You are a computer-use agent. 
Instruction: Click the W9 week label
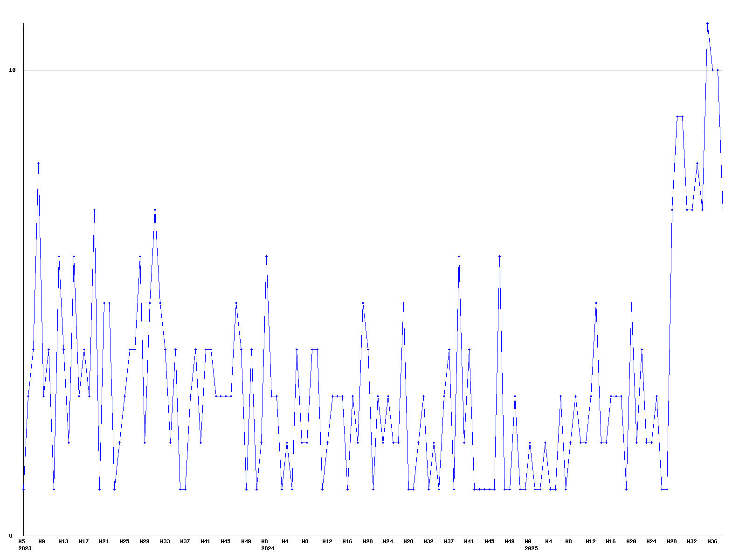tap(42, 542)
